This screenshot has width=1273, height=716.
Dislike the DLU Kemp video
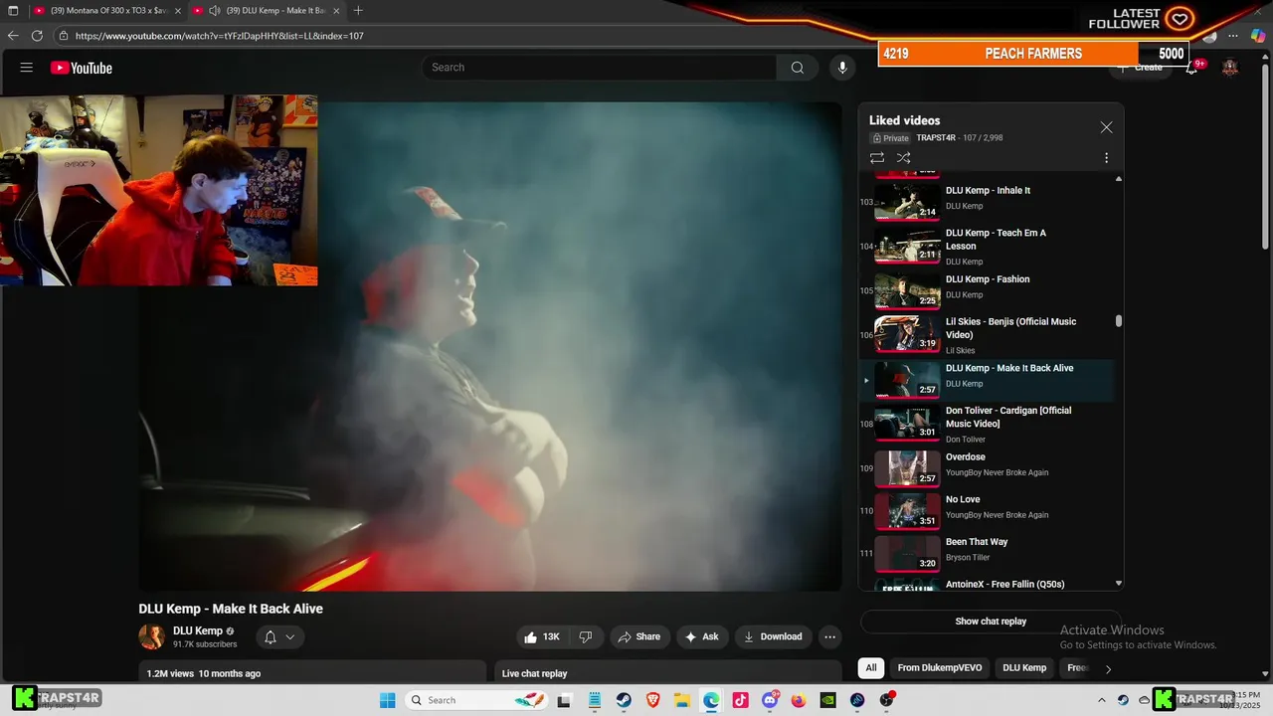coord(586,636)
